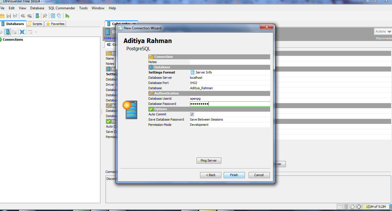
Task: Click the Ping Server button
Action: point(209,160)
